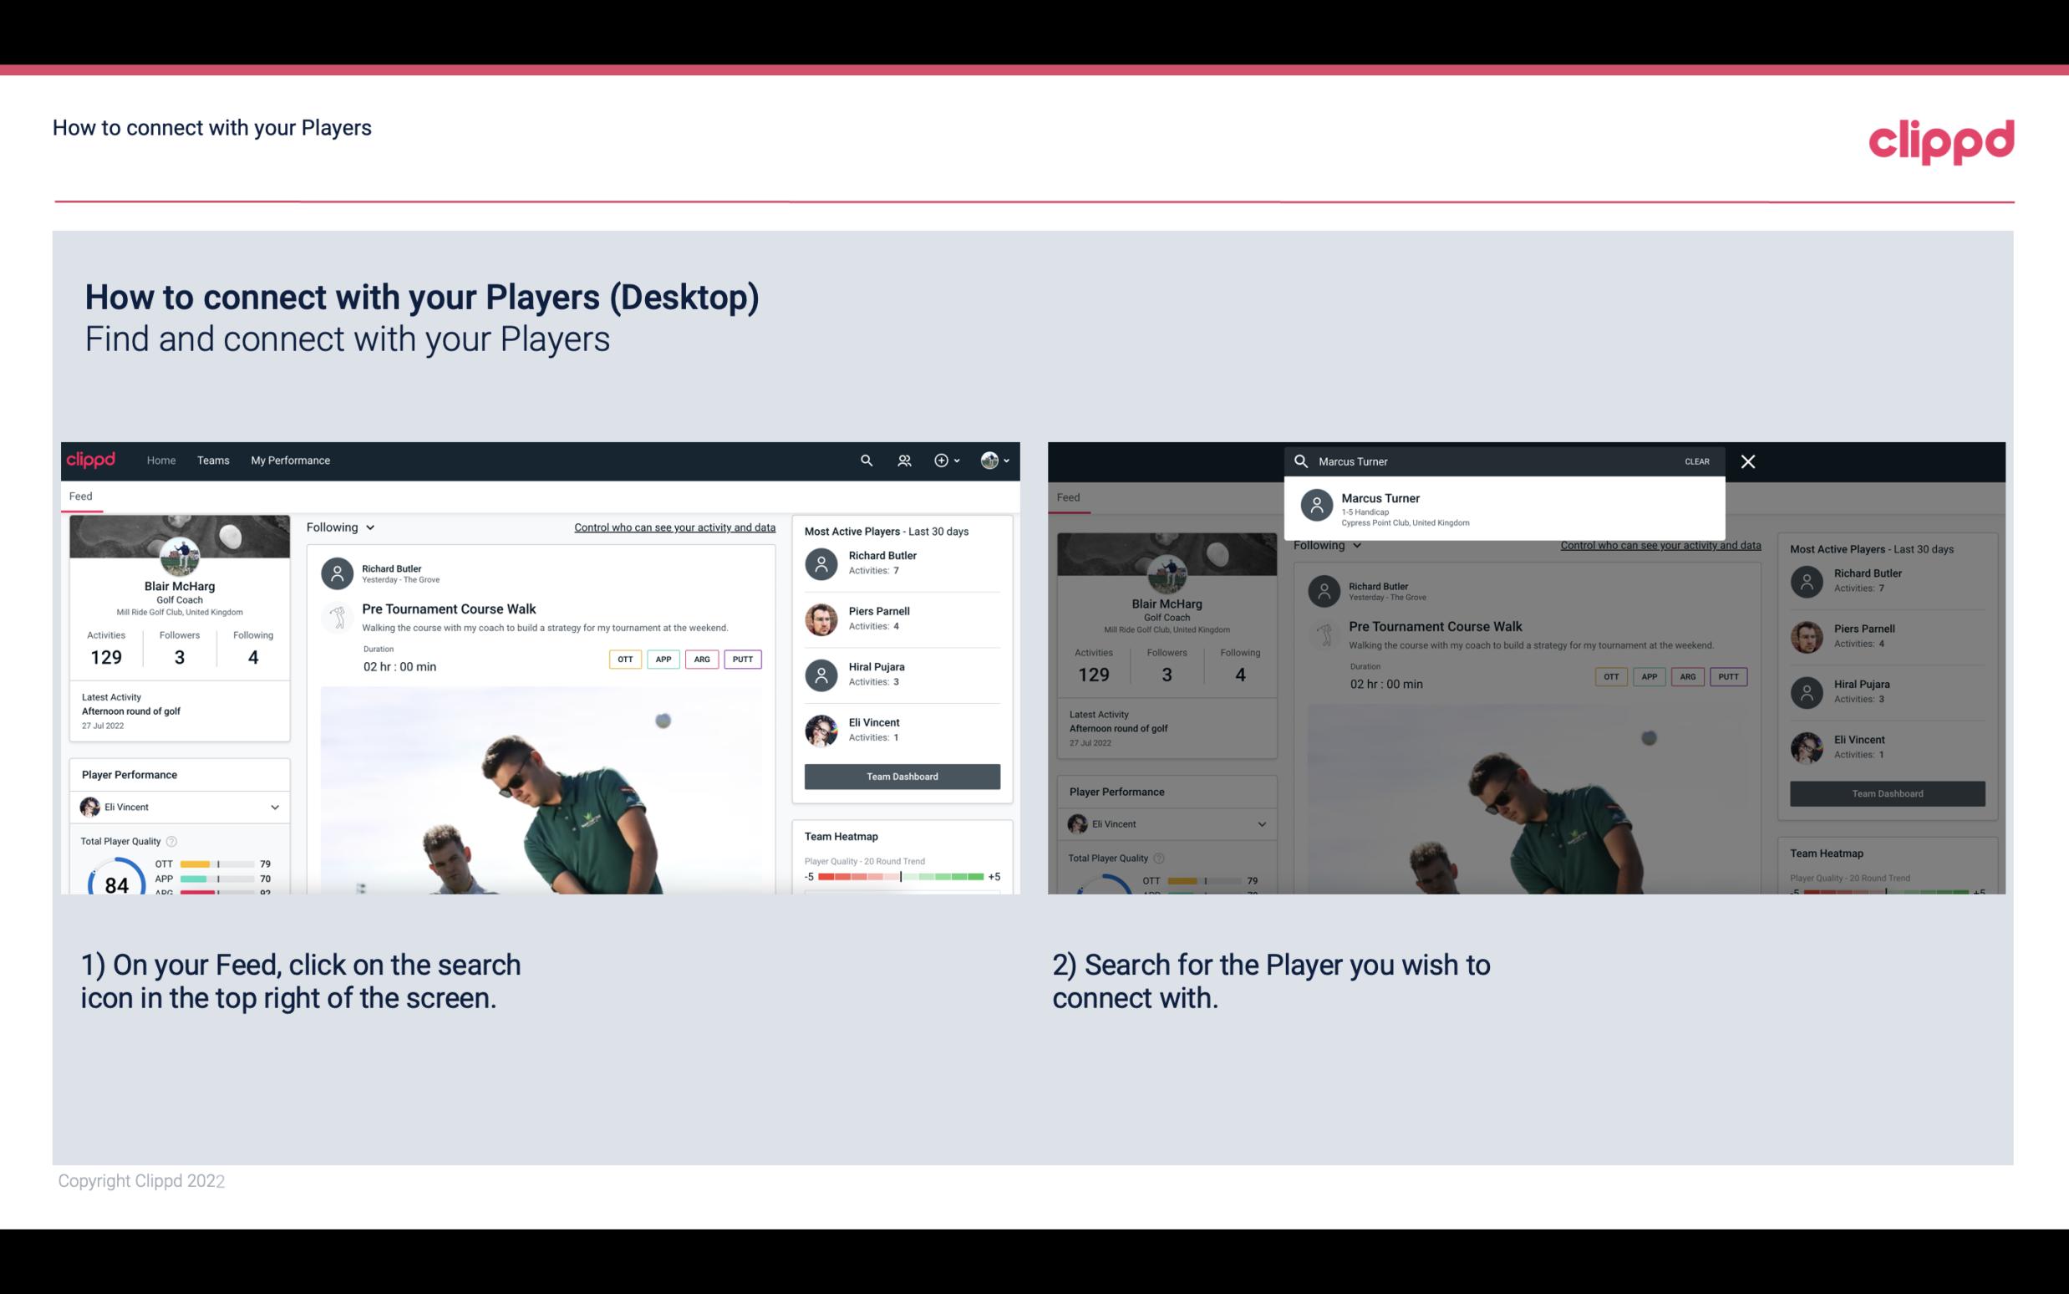Select the Home tab in navigation
Image resolution: width=2069 pixels, height=1294 pixels.
tap(160, 459)
